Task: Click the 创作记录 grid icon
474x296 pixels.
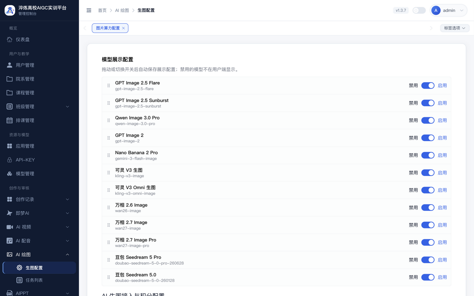Action: (10, 199)
